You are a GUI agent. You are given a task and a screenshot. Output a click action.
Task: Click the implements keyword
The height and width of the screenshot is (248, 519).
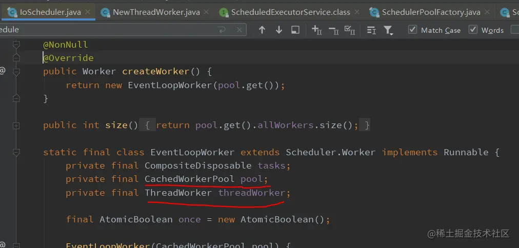tap(409, 152)
